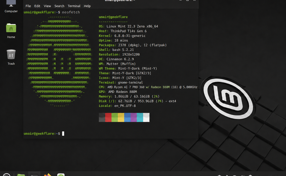This screenshot has width=286, height=176.
Task: Open the Search menu
Action: coord(59,6)
